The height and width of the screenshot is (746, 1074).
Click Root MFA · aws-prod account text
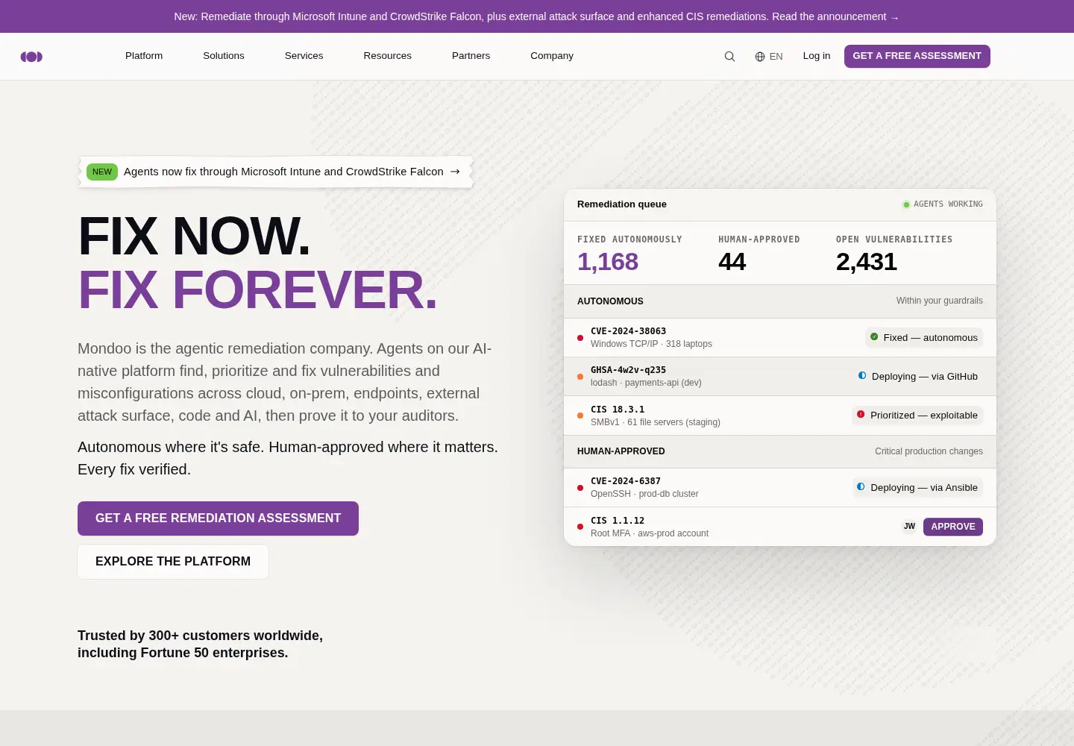tap(650, 533)
